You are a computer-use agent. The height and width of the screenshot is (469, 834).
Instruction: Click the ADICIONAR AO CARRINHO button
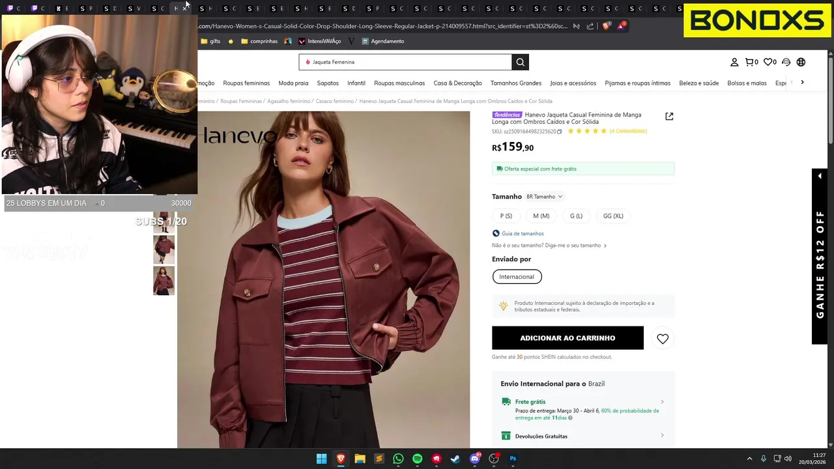(568, 338)
